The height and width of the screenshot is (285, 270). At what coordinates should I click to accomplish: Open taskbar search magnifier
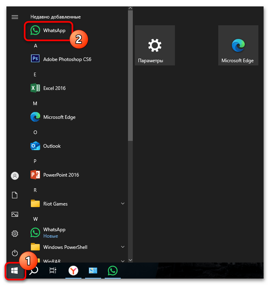(34, 271)
